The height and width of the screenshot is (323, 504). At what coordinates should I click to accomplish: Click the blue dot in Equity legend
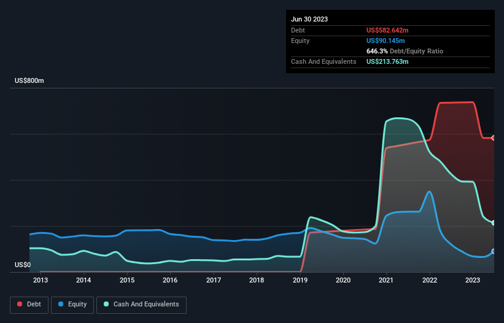click(61, 304)
